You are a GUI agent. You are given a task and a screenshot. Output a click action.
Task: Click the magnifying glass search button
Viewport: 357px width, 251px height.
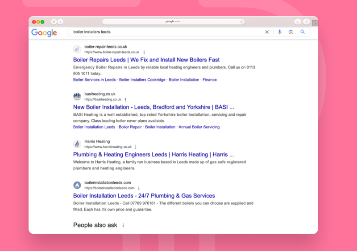pyautogui.click(x=303, y=32)
